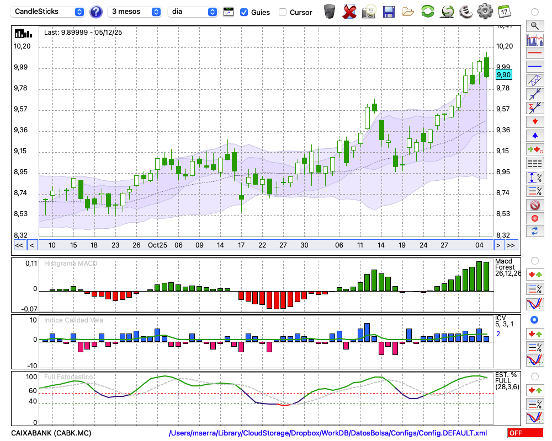
Task: Open the calendar icon showing 17
Action: (504, 12)
